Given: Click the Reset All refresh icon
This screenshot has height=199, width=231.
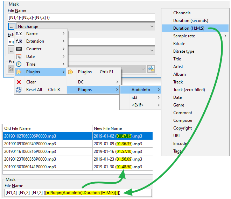Looking at the screenshot, I should coord(19,90).
